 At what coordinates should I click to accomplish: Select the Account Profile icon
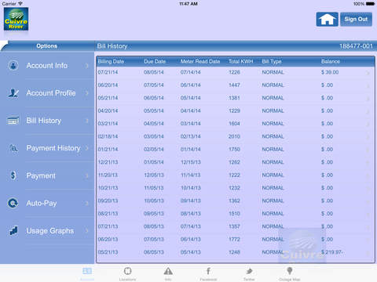pos(13,93)
